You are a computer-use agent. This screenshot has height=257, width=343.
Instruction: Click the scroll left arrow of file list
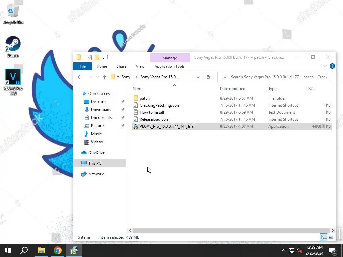point(130,230)
